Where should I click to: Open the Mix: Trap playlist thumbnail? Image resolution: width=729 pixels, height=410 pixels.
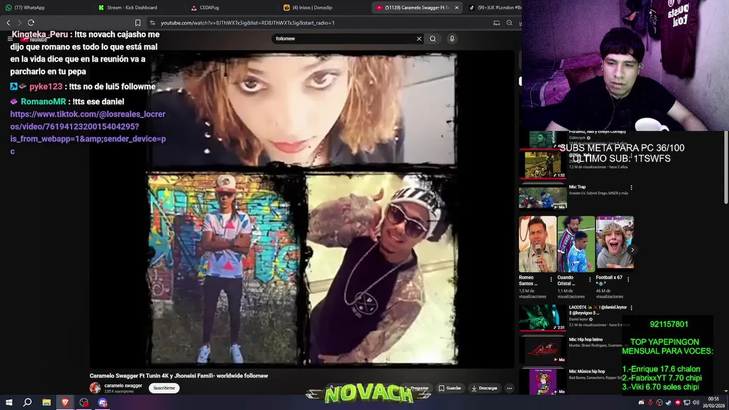point(543,198)
